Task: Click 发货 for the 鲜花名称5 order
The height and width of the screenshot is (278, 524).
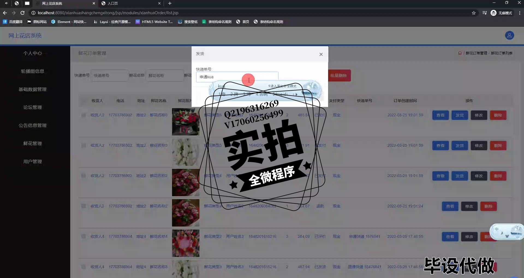Action: pyautogui.click(x=460, y=115)
